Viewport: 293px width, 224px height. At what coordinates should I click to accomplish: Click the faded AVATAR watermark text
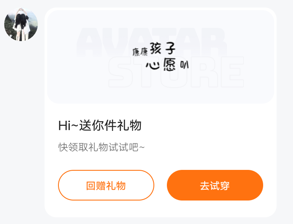tap(152, 42)
